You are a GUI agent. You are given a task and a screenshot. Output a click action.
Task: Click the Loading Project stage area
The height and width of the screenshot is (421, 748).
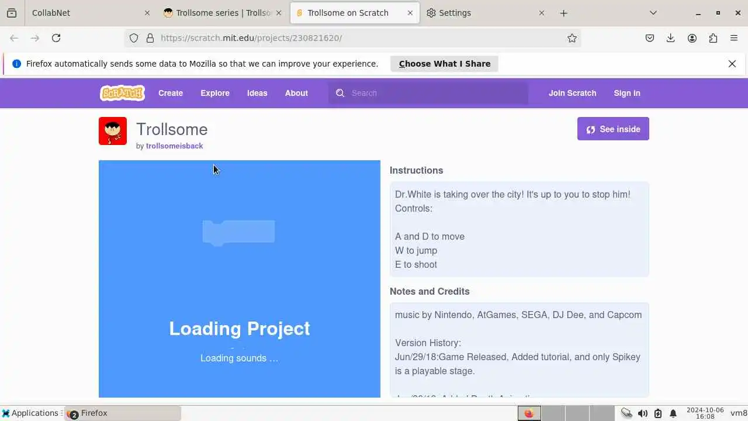tap(240, 279)
